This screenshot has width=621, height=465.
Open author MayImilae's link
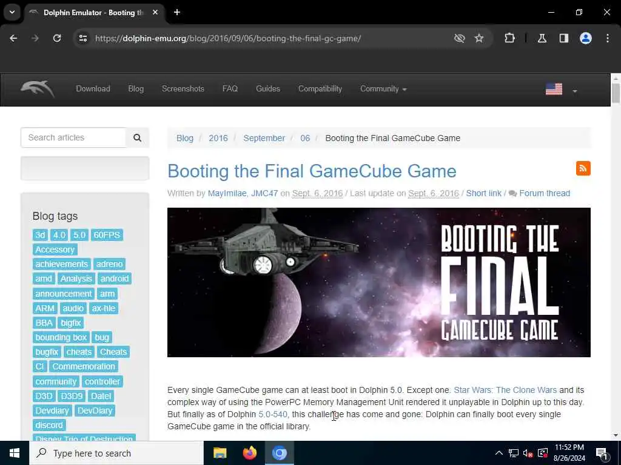coord(227,193)
